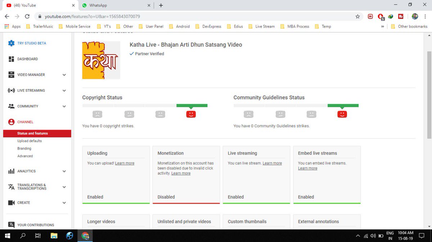Open Windows taskbar search
Image resolution: width=432 pixels, height=242 pixels.
[23, 236]
